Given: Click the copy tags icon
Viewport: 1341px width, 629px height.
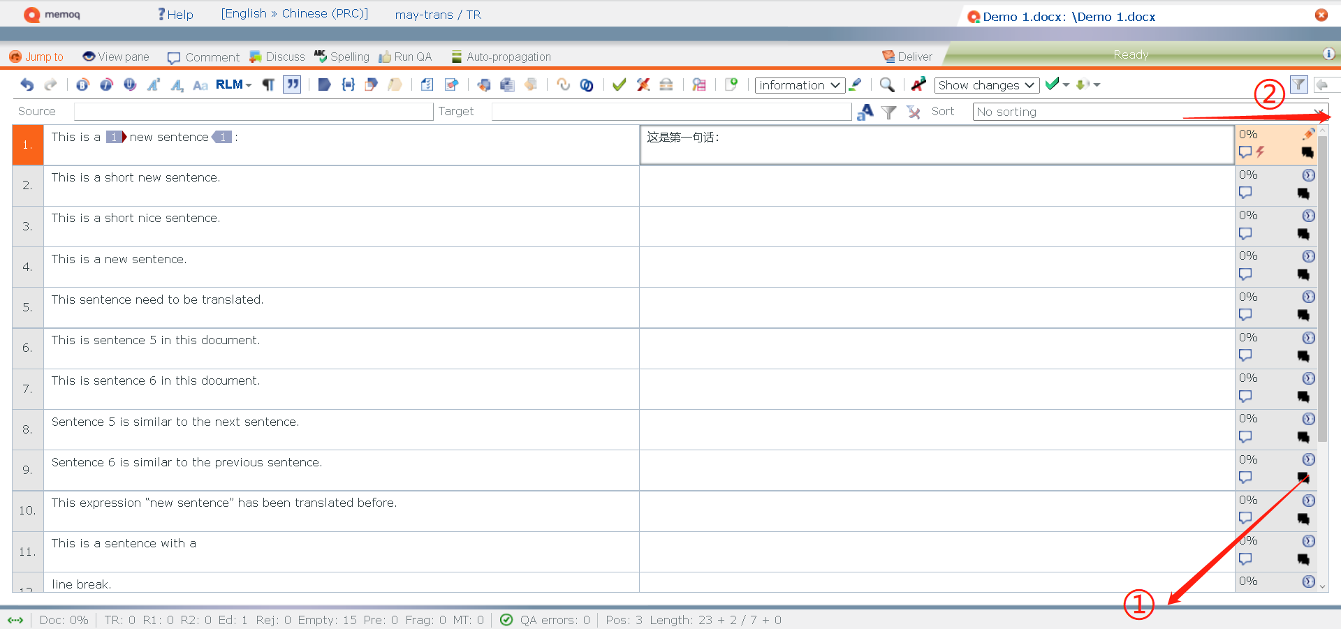Looking at the screenshot, I should pos(372,84).
